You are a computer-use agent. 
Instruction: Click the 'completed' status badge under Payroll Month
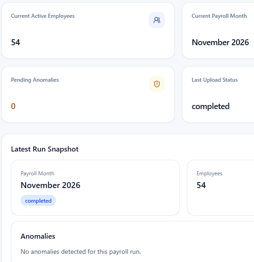[38, 200]
